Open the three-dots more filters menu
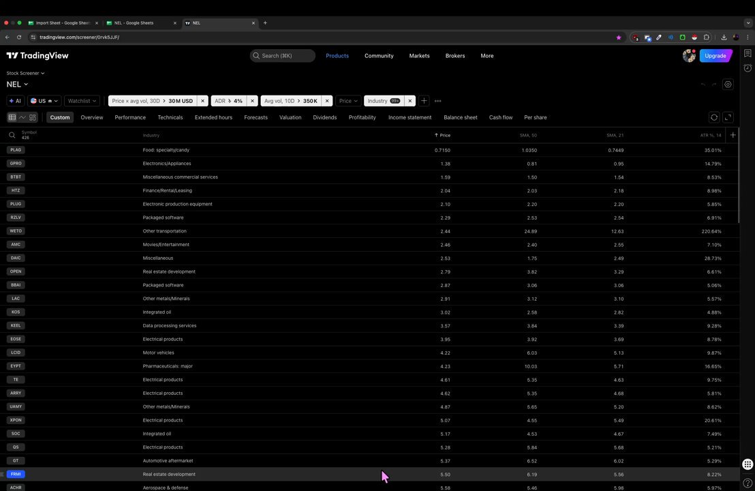755x491 pixels. (x=437, y=101)
